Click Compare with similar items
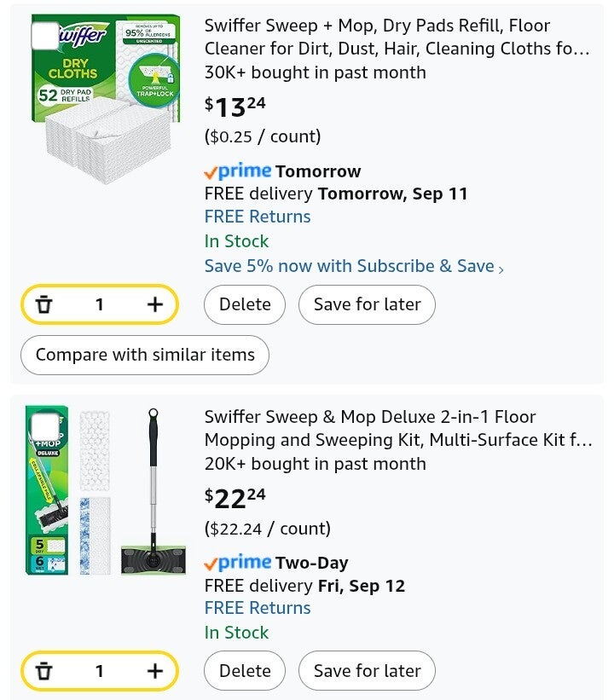Image resolution: width=614 pixels, height=700 pixels. tap(145, 355)
